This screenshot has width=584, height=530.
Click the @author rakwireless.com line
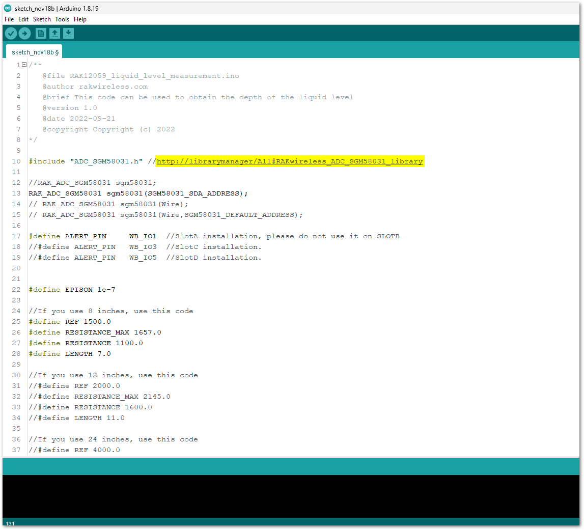(x=95, y=87)
